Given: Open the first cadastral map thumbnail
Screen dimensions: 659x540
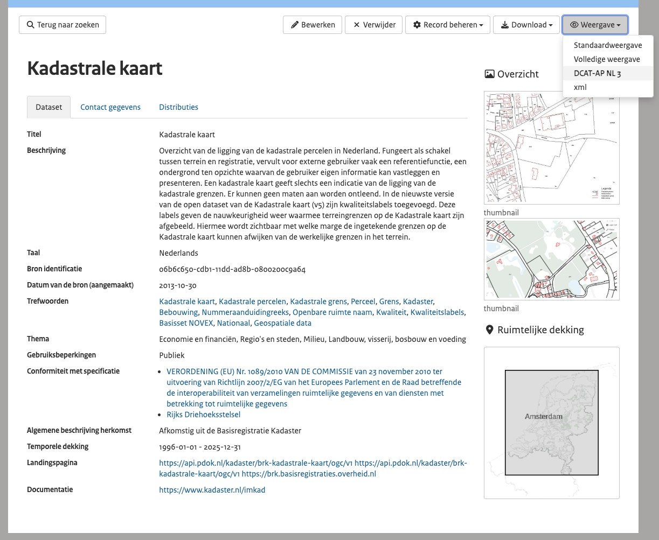Looking at the screenshot, I should [x=551, y=148].
